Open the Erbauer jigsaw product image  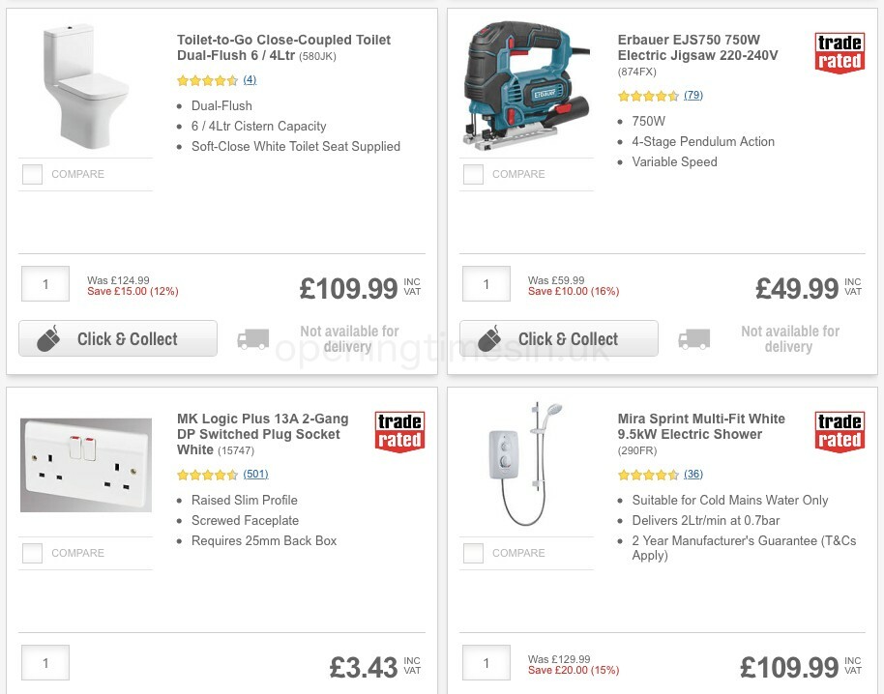tap(526, 85)
